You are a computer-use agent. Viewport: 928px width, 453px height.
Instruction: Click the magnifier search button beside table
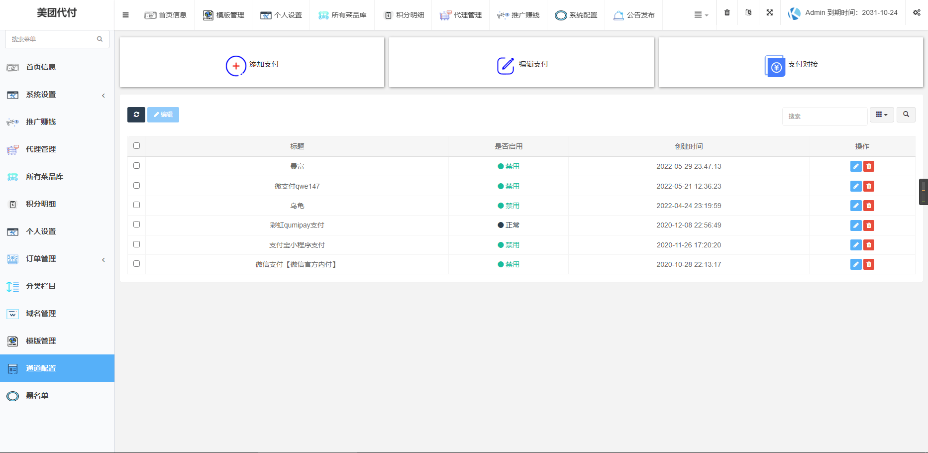click(906, 114)
